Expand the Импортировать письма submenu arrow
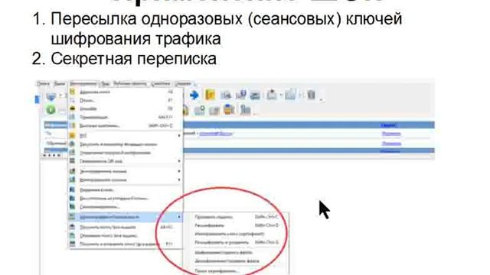This screenshot has width=490, height=275. click(179, 180)
